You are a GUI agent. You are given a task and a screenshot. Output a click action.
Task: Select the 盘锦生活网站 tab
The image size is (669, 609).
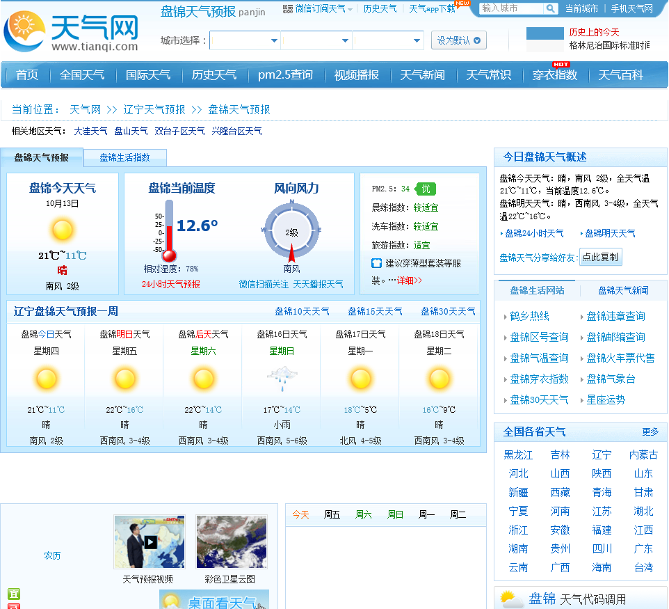click(x=537, y=290)
